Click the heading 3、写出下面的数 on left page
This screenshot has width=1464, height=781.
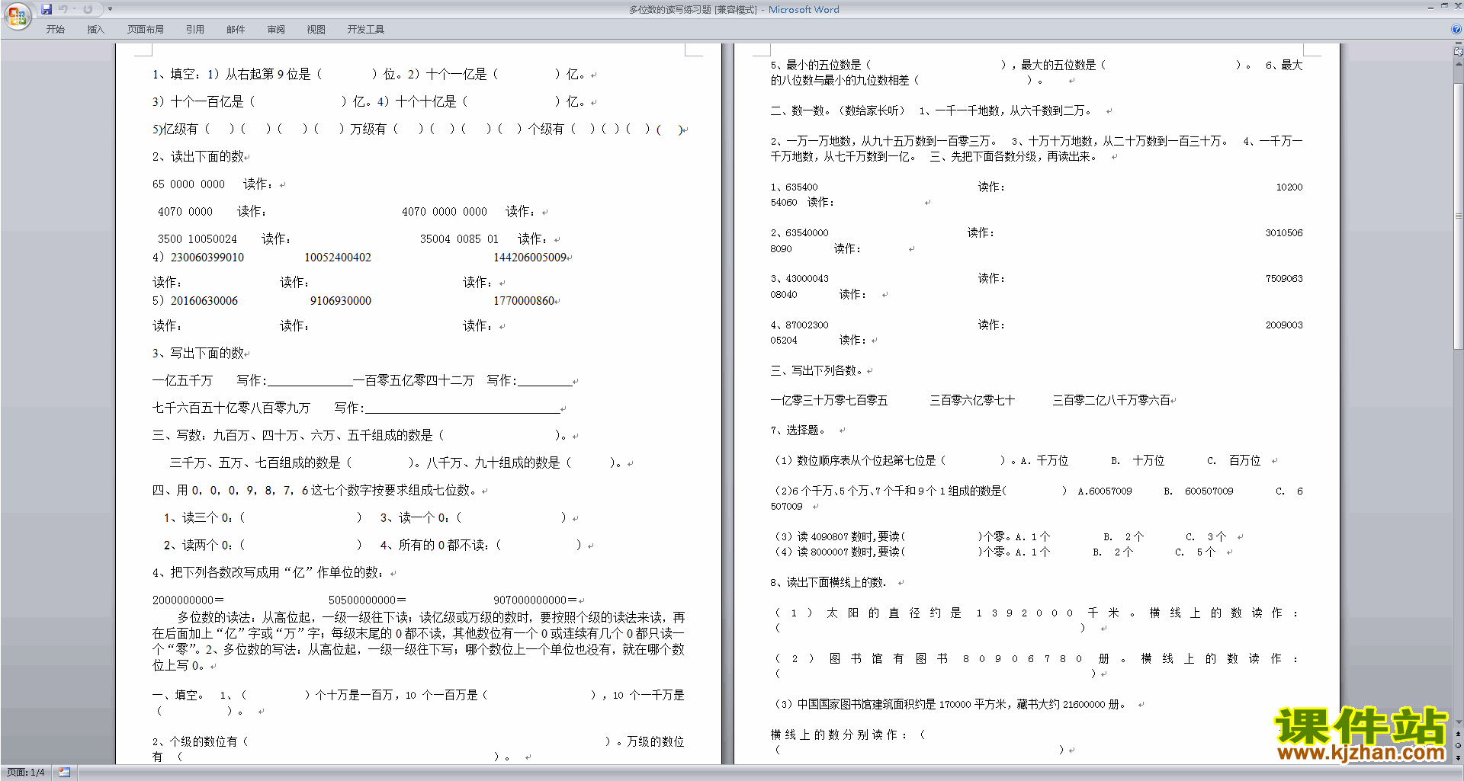198,354
